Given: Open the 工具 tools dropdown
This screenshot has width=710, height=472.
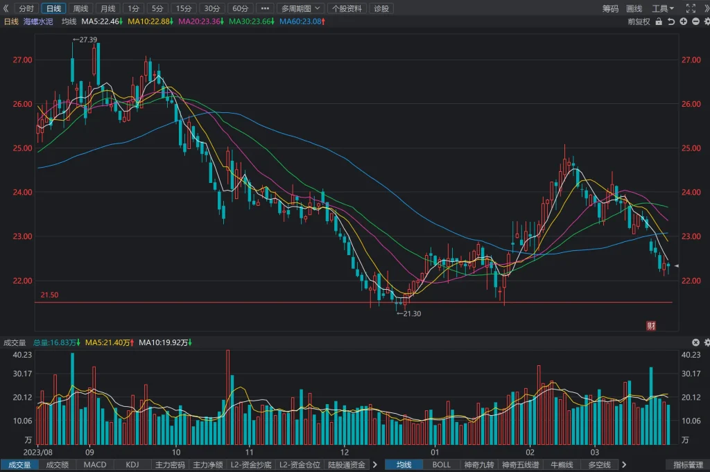Looking at the screenshot, I should pyautogui.click(x=663, y=8).
